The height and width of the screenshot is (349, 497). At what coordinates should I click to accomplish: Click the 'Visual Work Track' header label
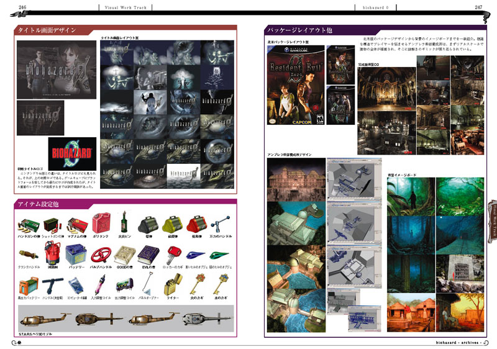[x=125, y=7]
